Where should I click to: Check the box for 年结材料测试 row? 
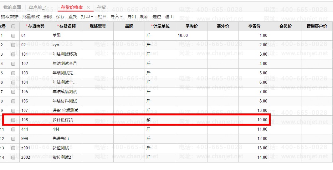13,101
